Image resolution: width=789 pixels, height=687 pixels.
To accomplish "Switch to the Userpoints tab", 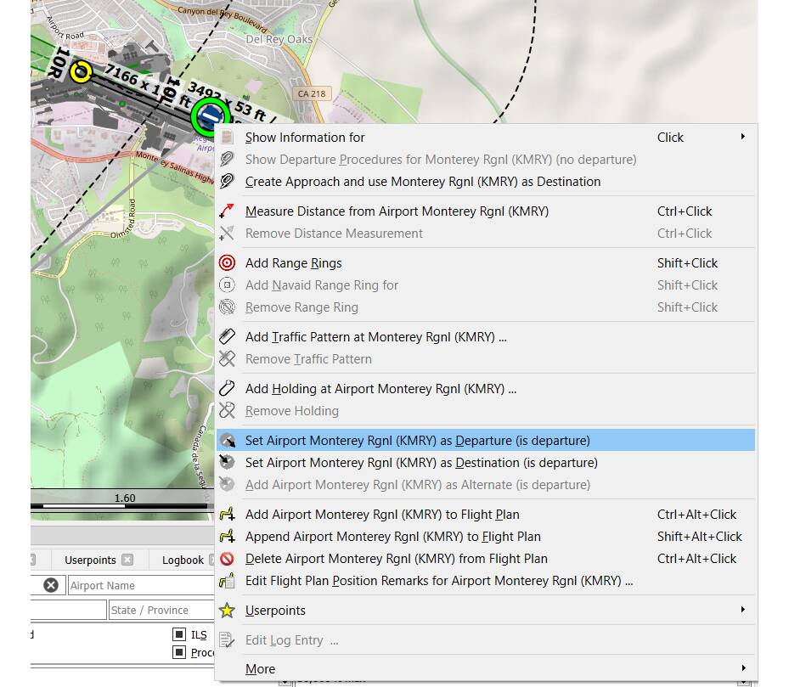I will 90,560.
